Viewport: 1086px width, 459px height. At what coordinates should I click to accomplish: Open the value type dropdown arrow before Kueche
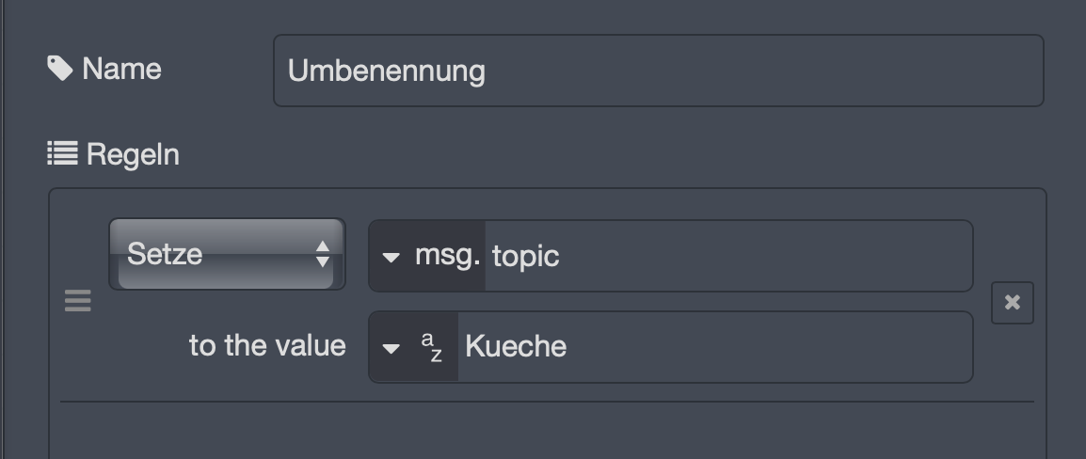391,348
